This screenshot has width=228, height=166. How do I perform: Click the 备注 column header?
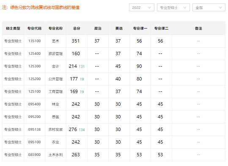point(198,28)
